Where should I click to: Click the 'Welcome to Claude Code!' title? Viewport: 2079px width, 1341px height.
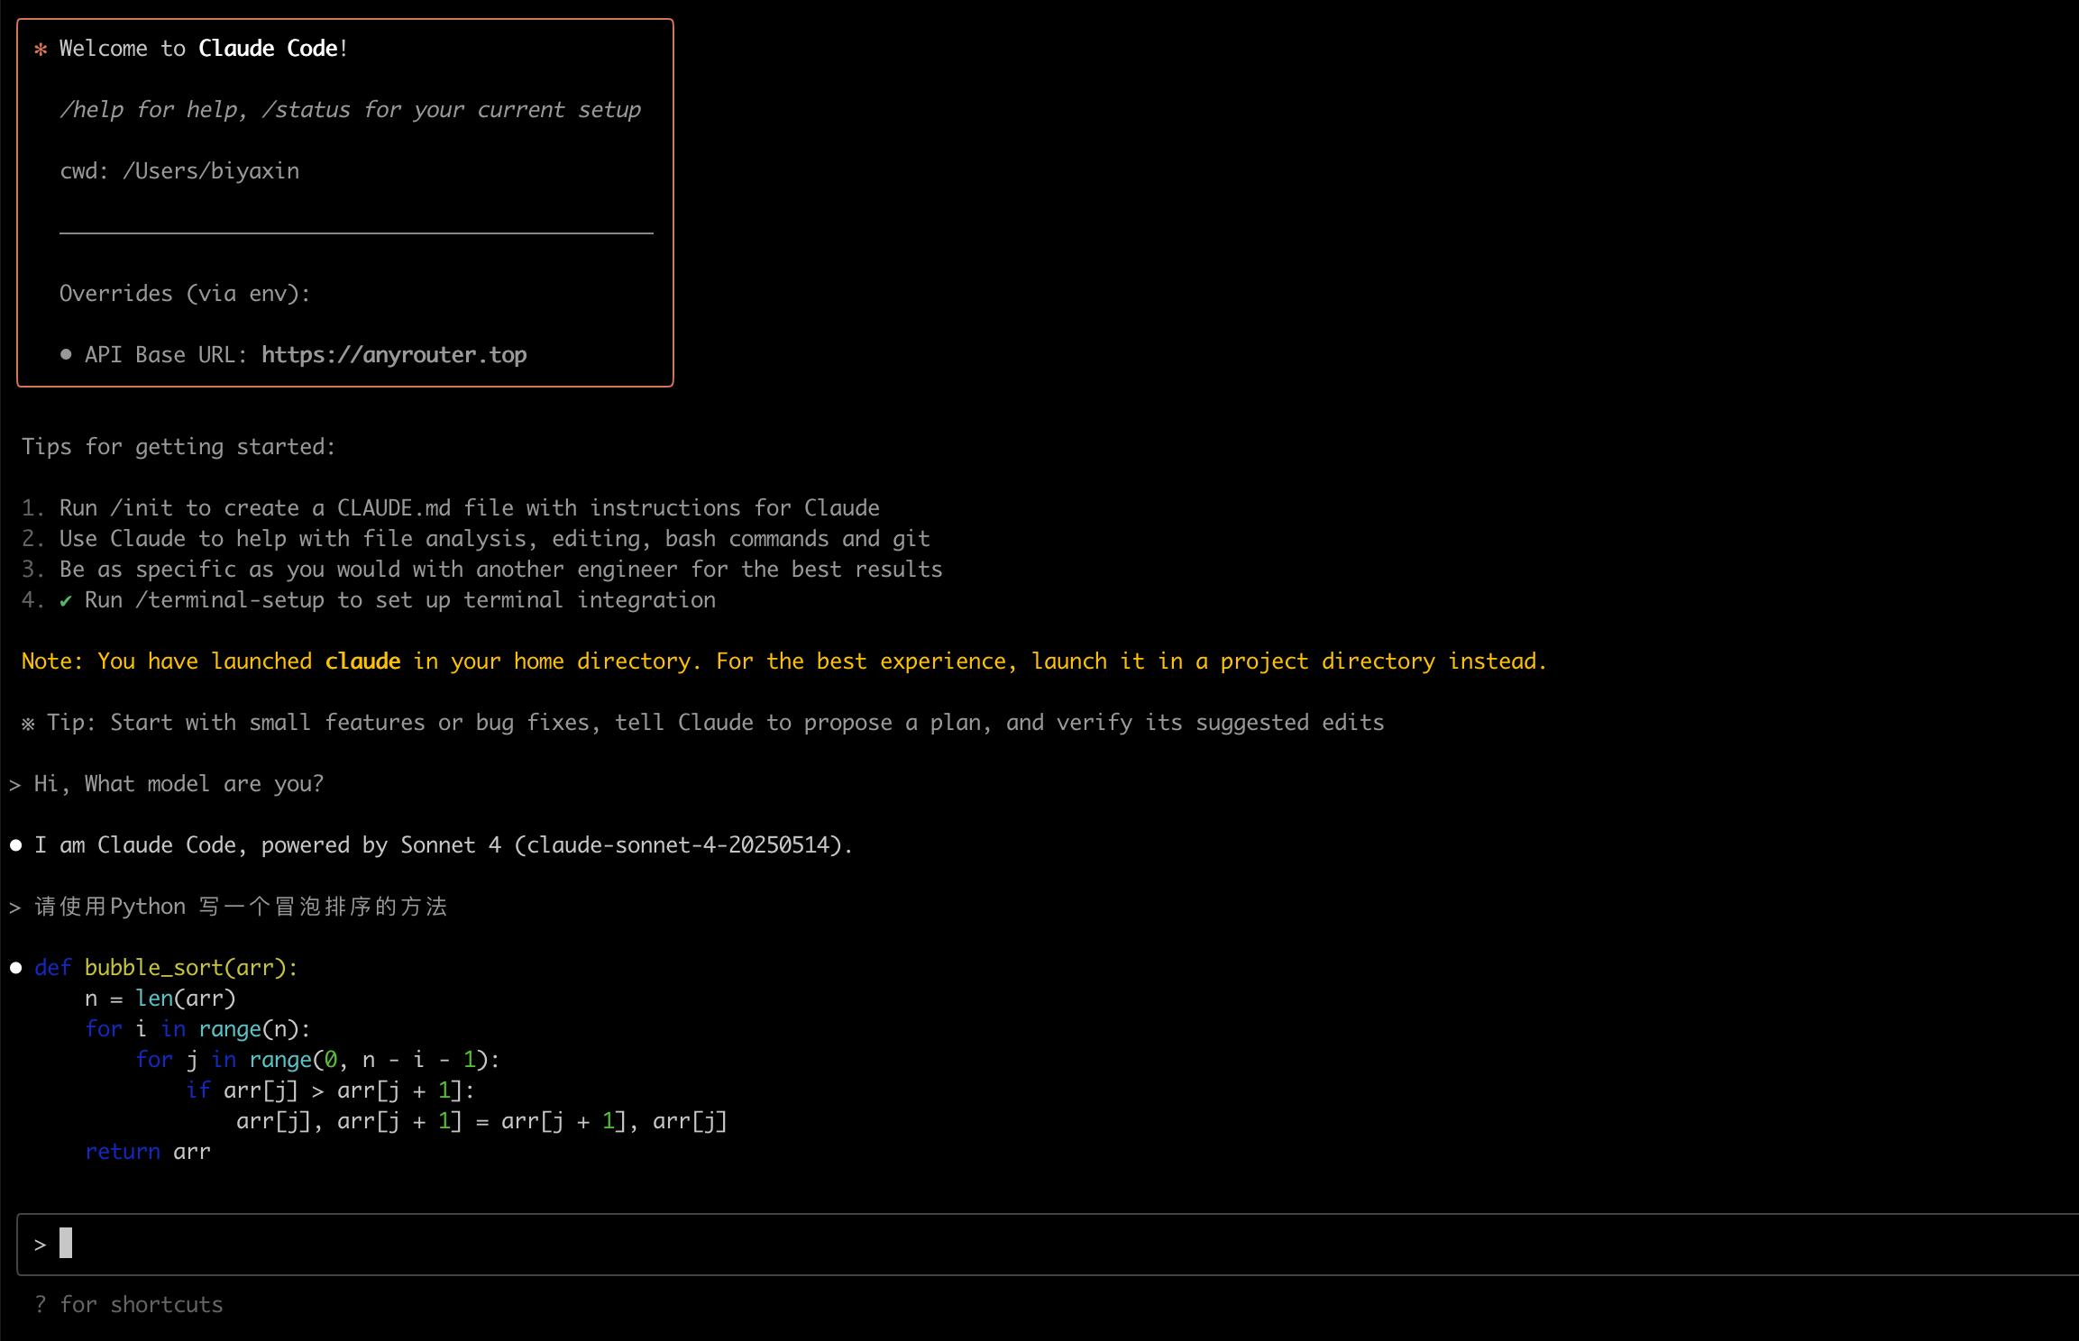pyautogui.click(x=204, y=49)
